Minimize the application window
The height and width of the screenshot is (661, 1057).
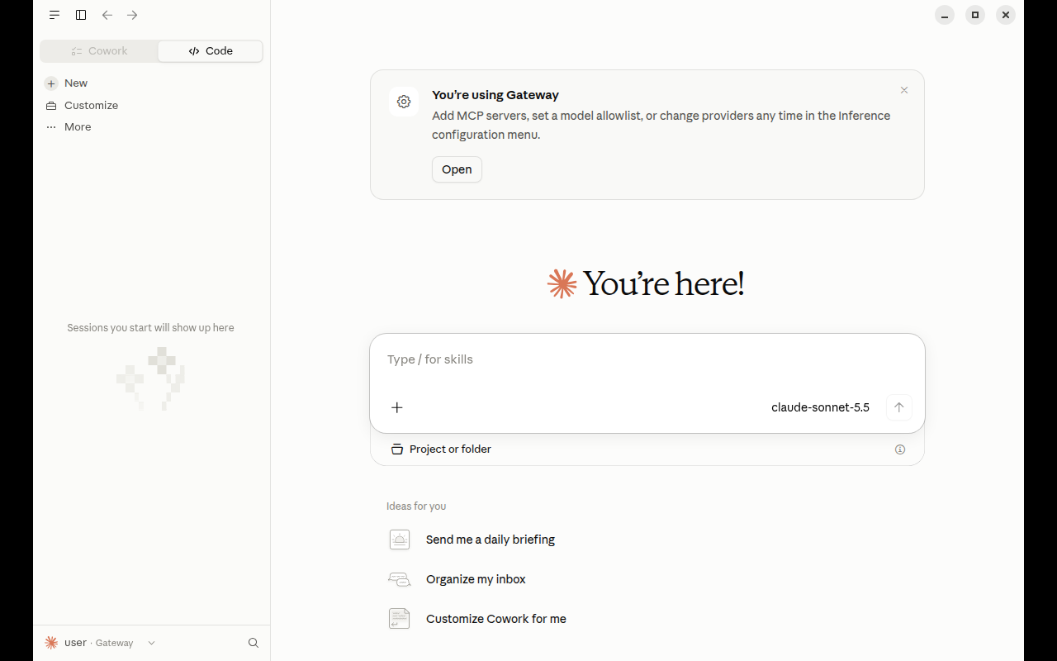pyautogui.click(x=945, y=15)
